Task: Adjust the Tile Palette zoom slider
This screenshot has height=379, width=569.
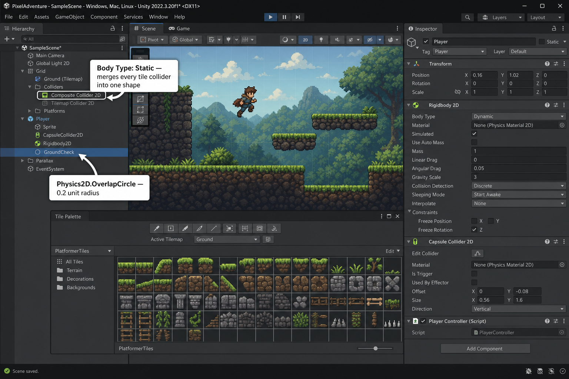Action: 375,348
